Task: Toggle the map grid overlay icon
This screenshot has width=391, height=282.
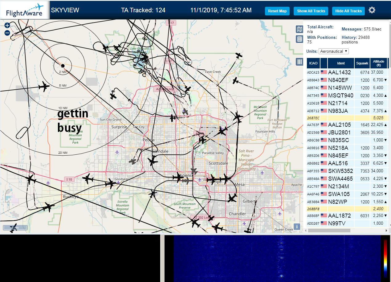Action: pos(299,39)
